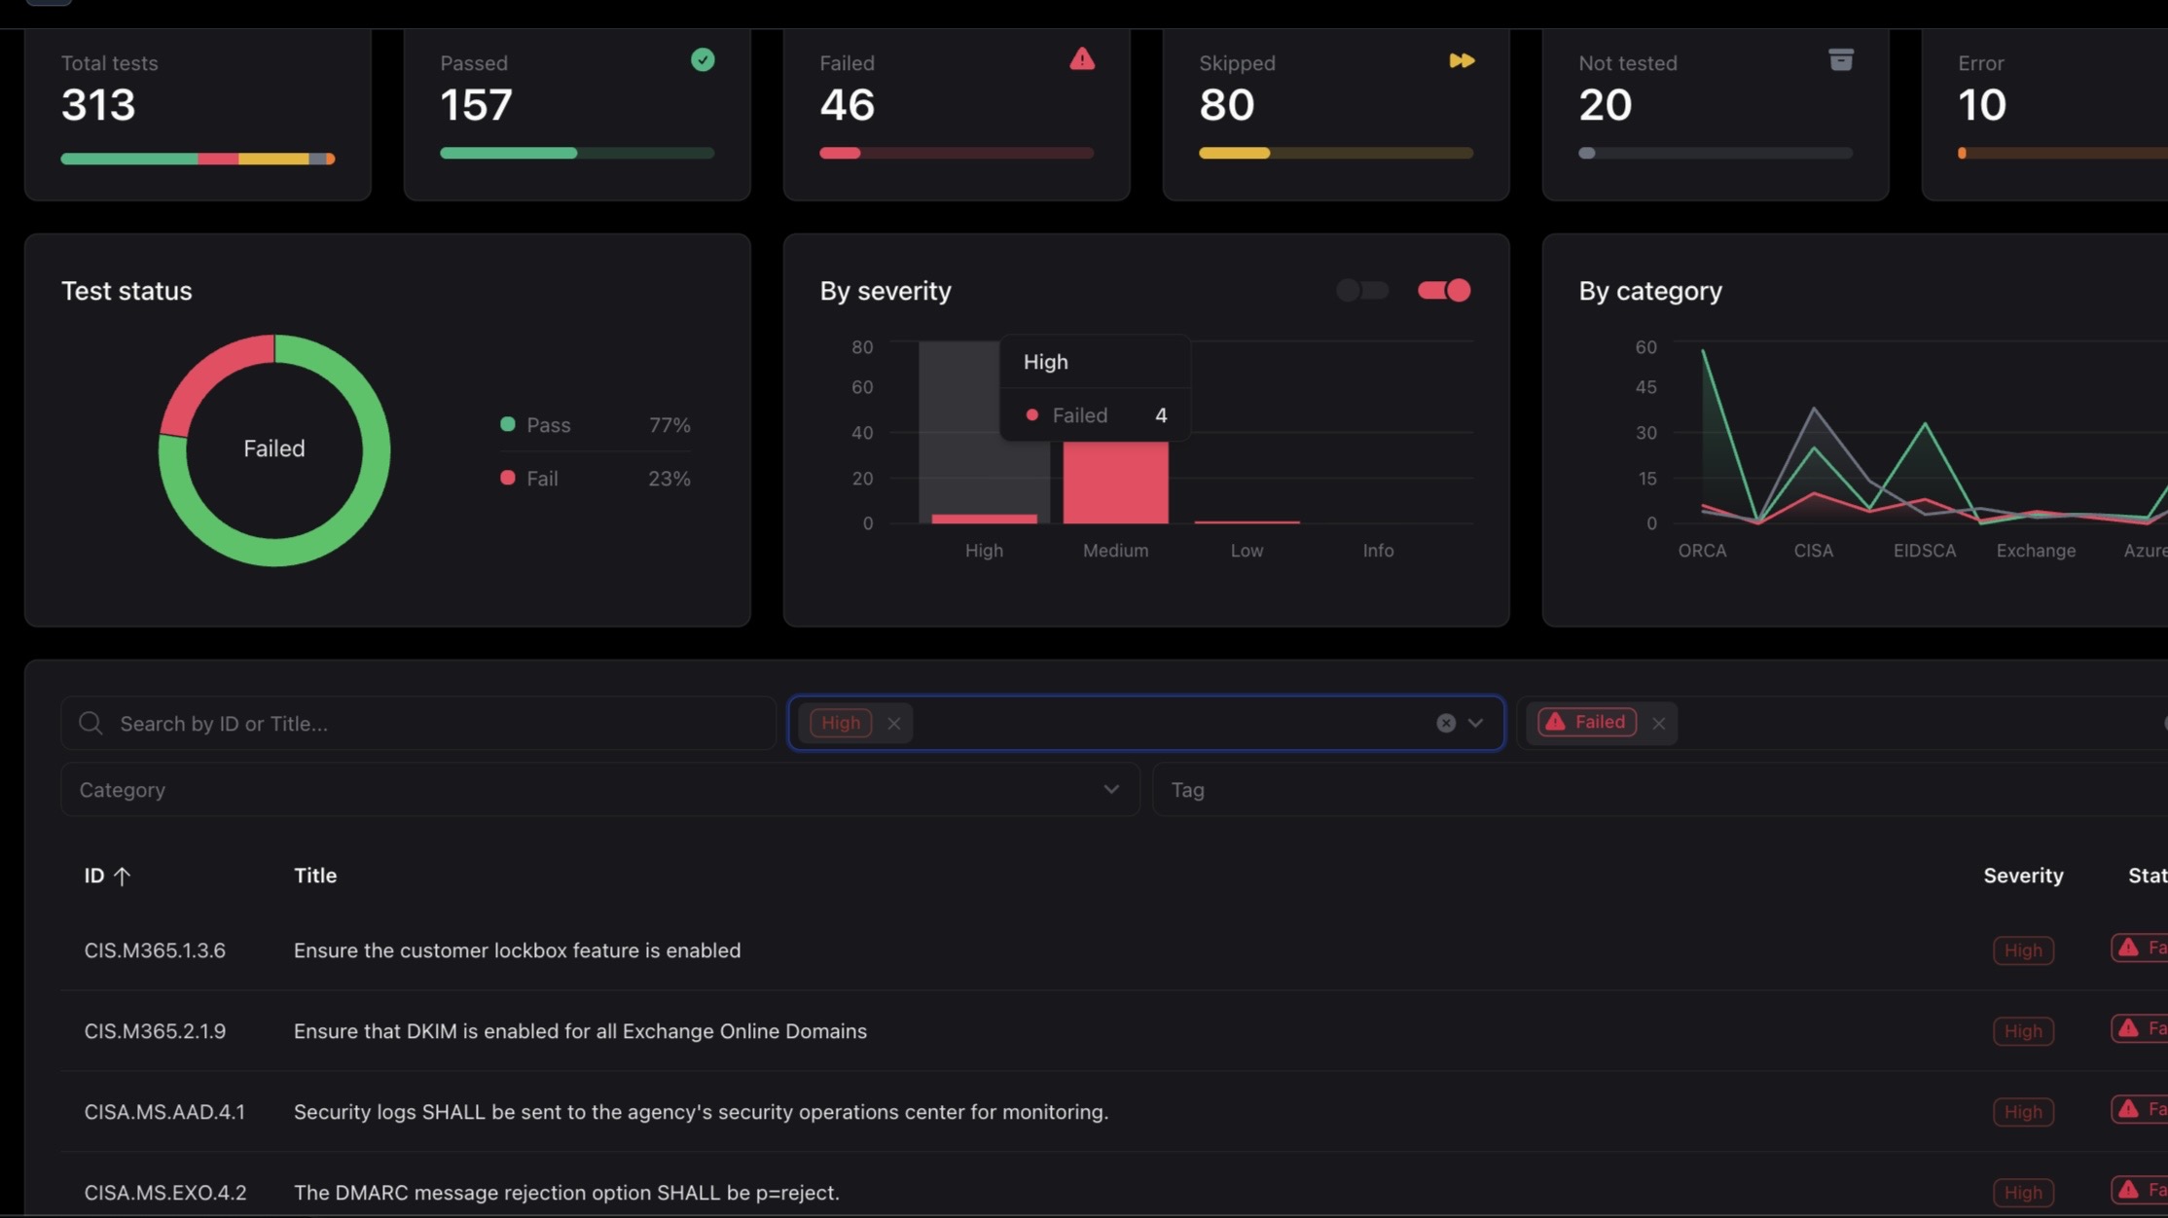Remove the High severity filter chip
Image resolution: width=2168 pixels, height=1218 pixels.
click(893, 723)
